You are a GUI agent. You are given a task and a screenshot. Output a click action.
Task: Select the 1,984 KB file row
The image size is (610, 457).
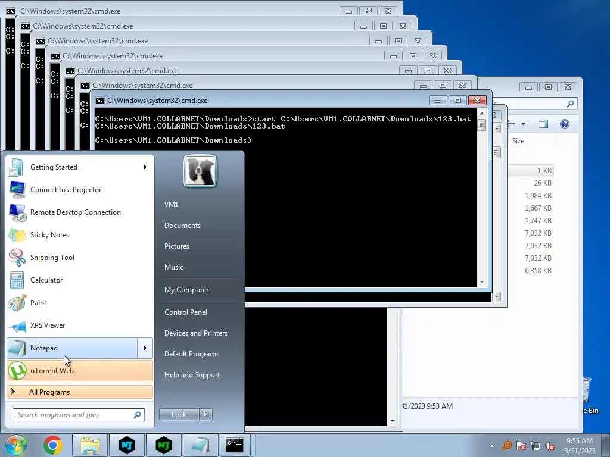[531, 195]
